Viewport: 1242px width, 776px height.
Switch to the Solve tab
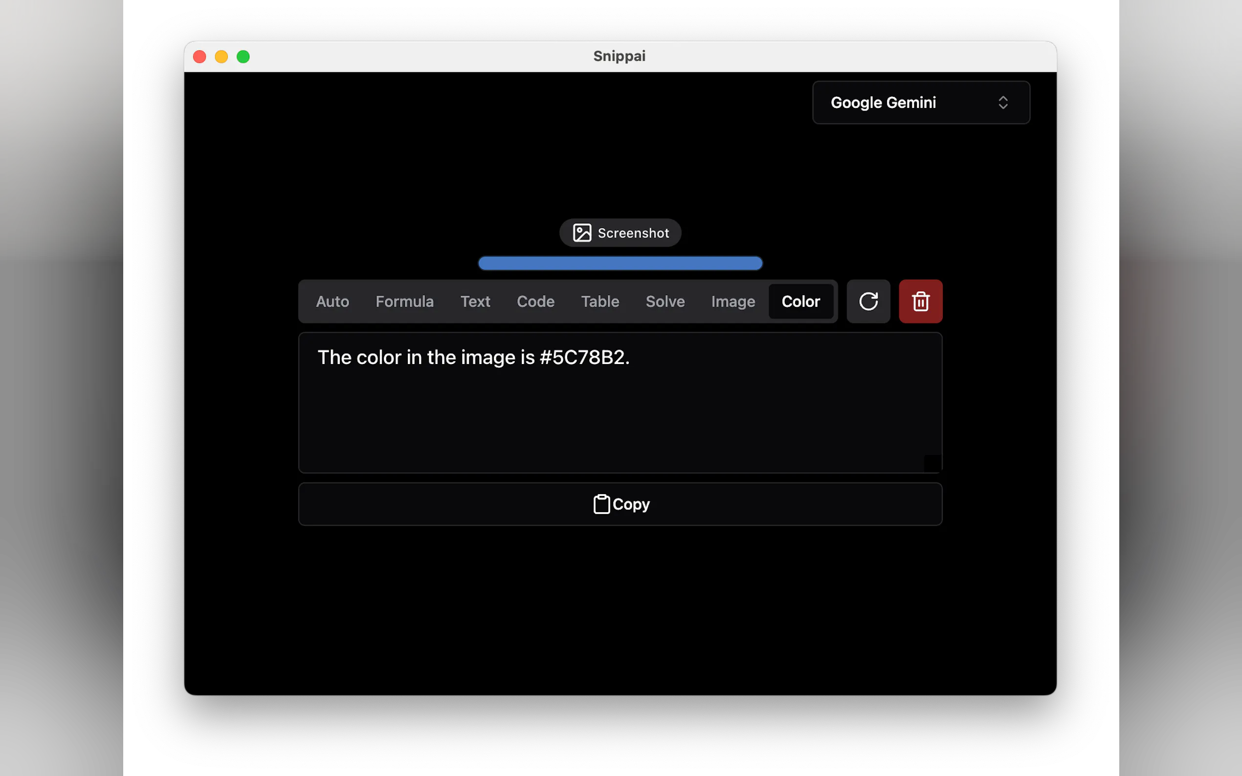pyautogui.click(x=665, y=302)
